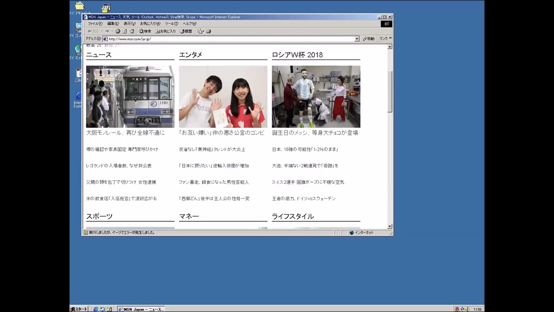Open the スタート Start button
This screenshot has height=312, width=554.
click(79, 309)
